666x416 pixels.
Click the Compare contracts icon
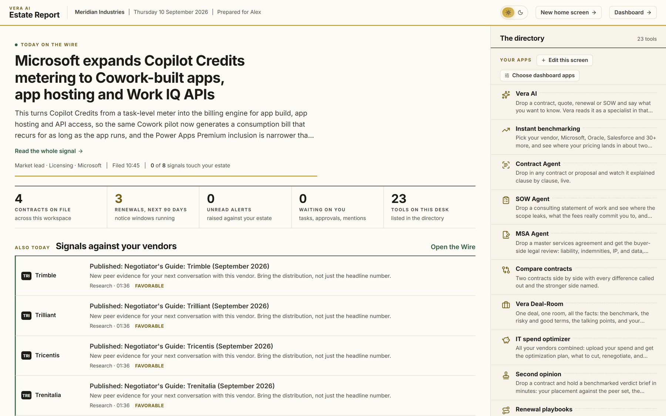click(x=506, y=270)
